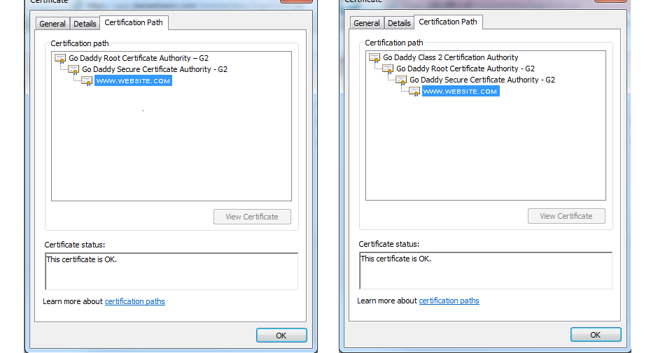The height and width of the screenshot is (353, 672).
Task: Open the General tab in left dialog
Action: [x=52, y=24]
